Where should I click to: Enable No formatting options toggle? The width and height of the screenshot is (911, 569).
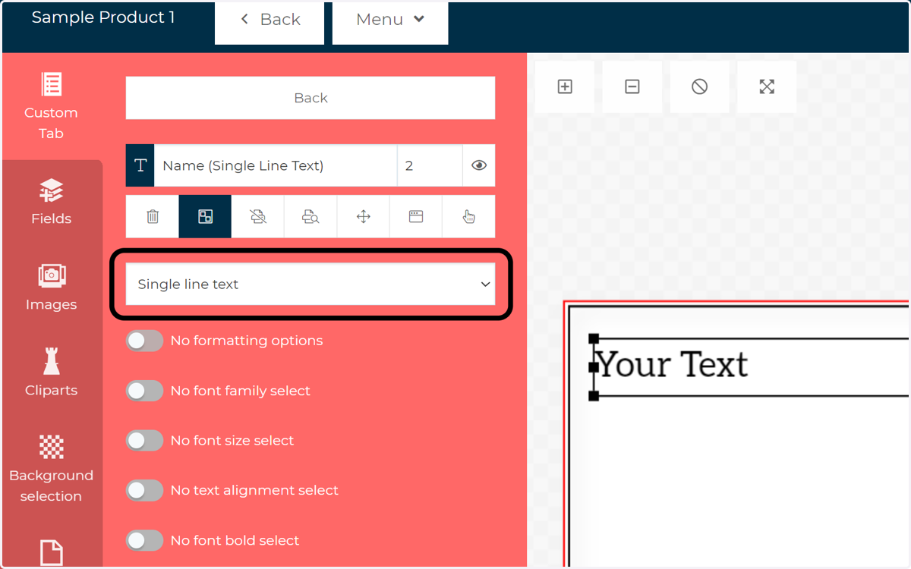144,341
